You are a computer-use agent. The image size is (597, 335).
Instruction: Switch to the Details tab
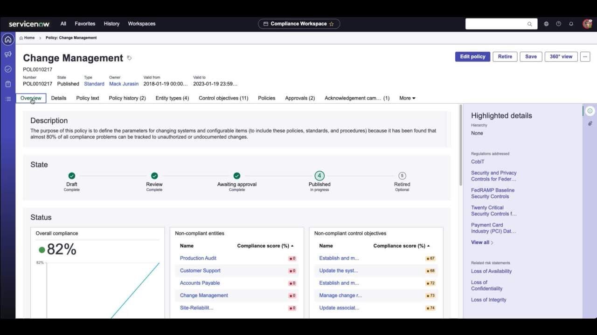point(59,98)
